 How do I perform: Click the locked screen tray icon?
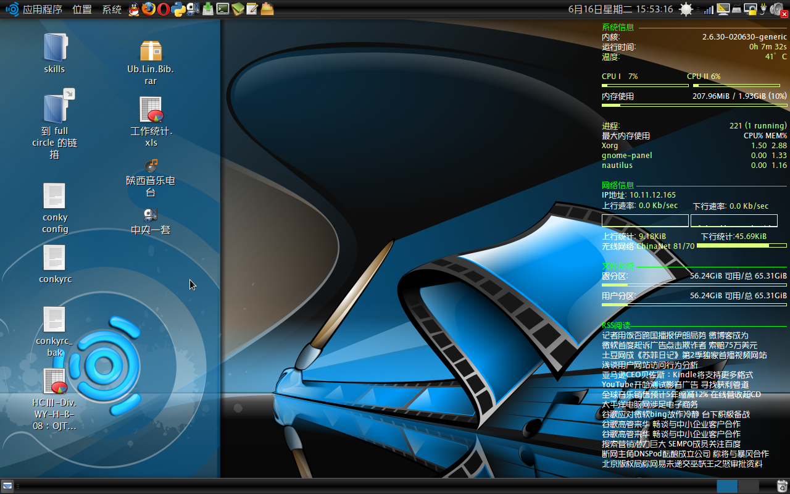[750, 10]
